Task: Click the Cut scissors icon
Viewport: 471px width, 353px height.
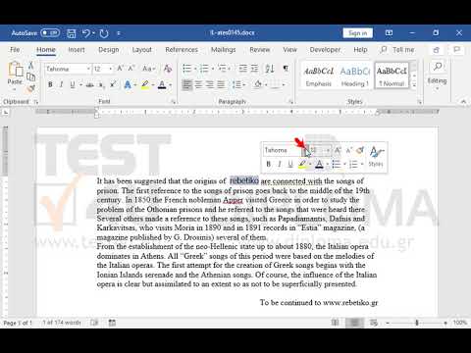Action: [x=30, y=65]
